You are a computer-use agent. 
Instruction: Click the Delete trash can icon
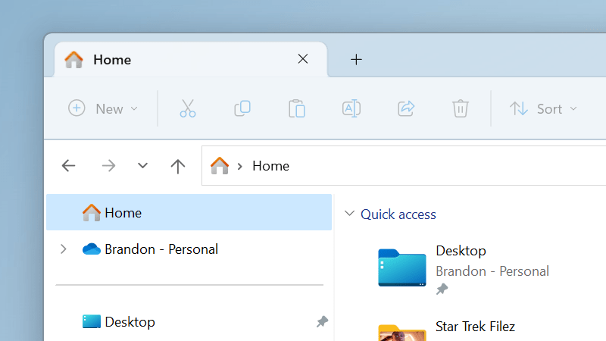[x=461, y=108]
